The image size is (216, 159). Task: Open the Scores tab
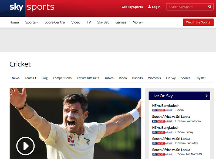(185, 78)
